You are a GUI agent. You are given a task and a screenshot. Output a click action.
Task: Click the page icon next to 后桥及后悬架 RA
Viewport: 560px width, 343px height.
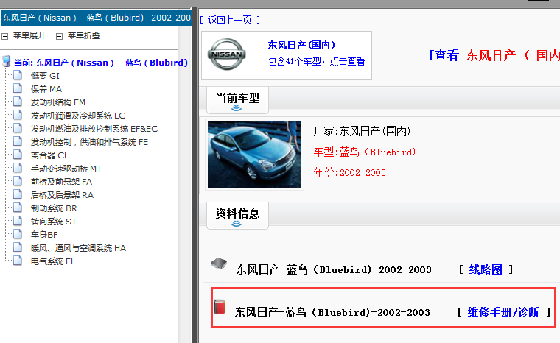[x=18, y=194]
